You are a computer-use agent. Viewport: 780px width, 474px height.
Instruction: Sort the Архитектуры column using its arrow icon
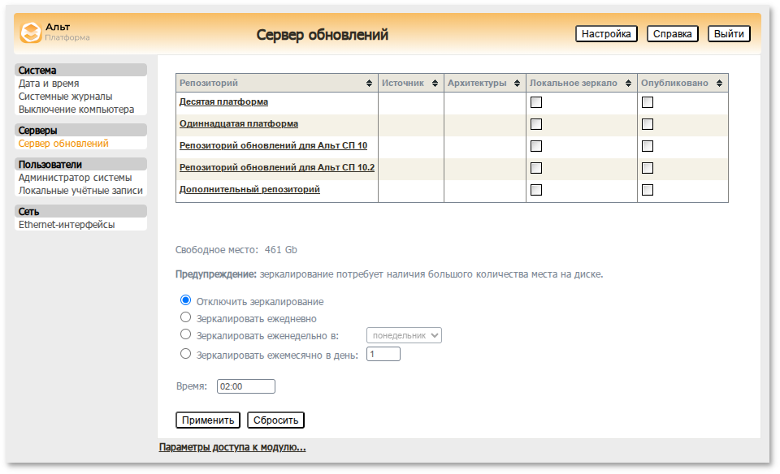pos(516,81)
